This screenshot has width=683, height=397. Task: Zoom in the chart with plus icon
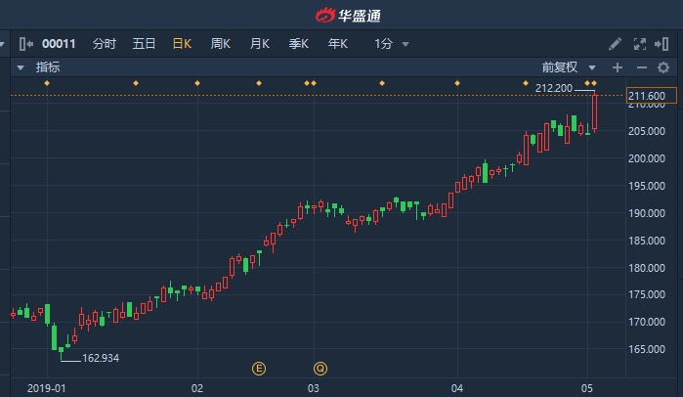click(618, 67)
